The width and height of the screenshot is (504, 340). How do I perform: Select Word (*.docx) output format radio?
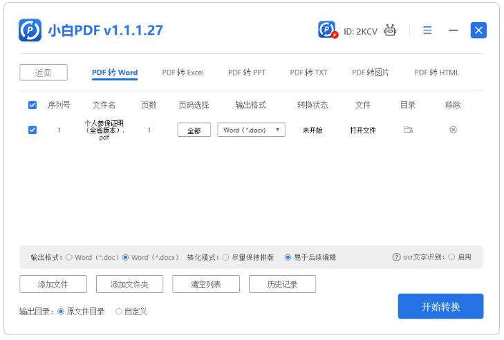125,257
